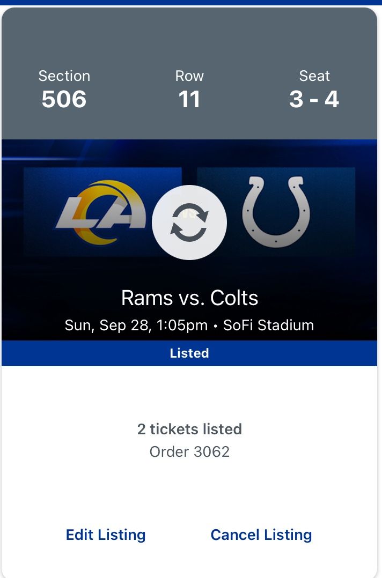
Task: Tap the Section label
Action: coord(64,76)
